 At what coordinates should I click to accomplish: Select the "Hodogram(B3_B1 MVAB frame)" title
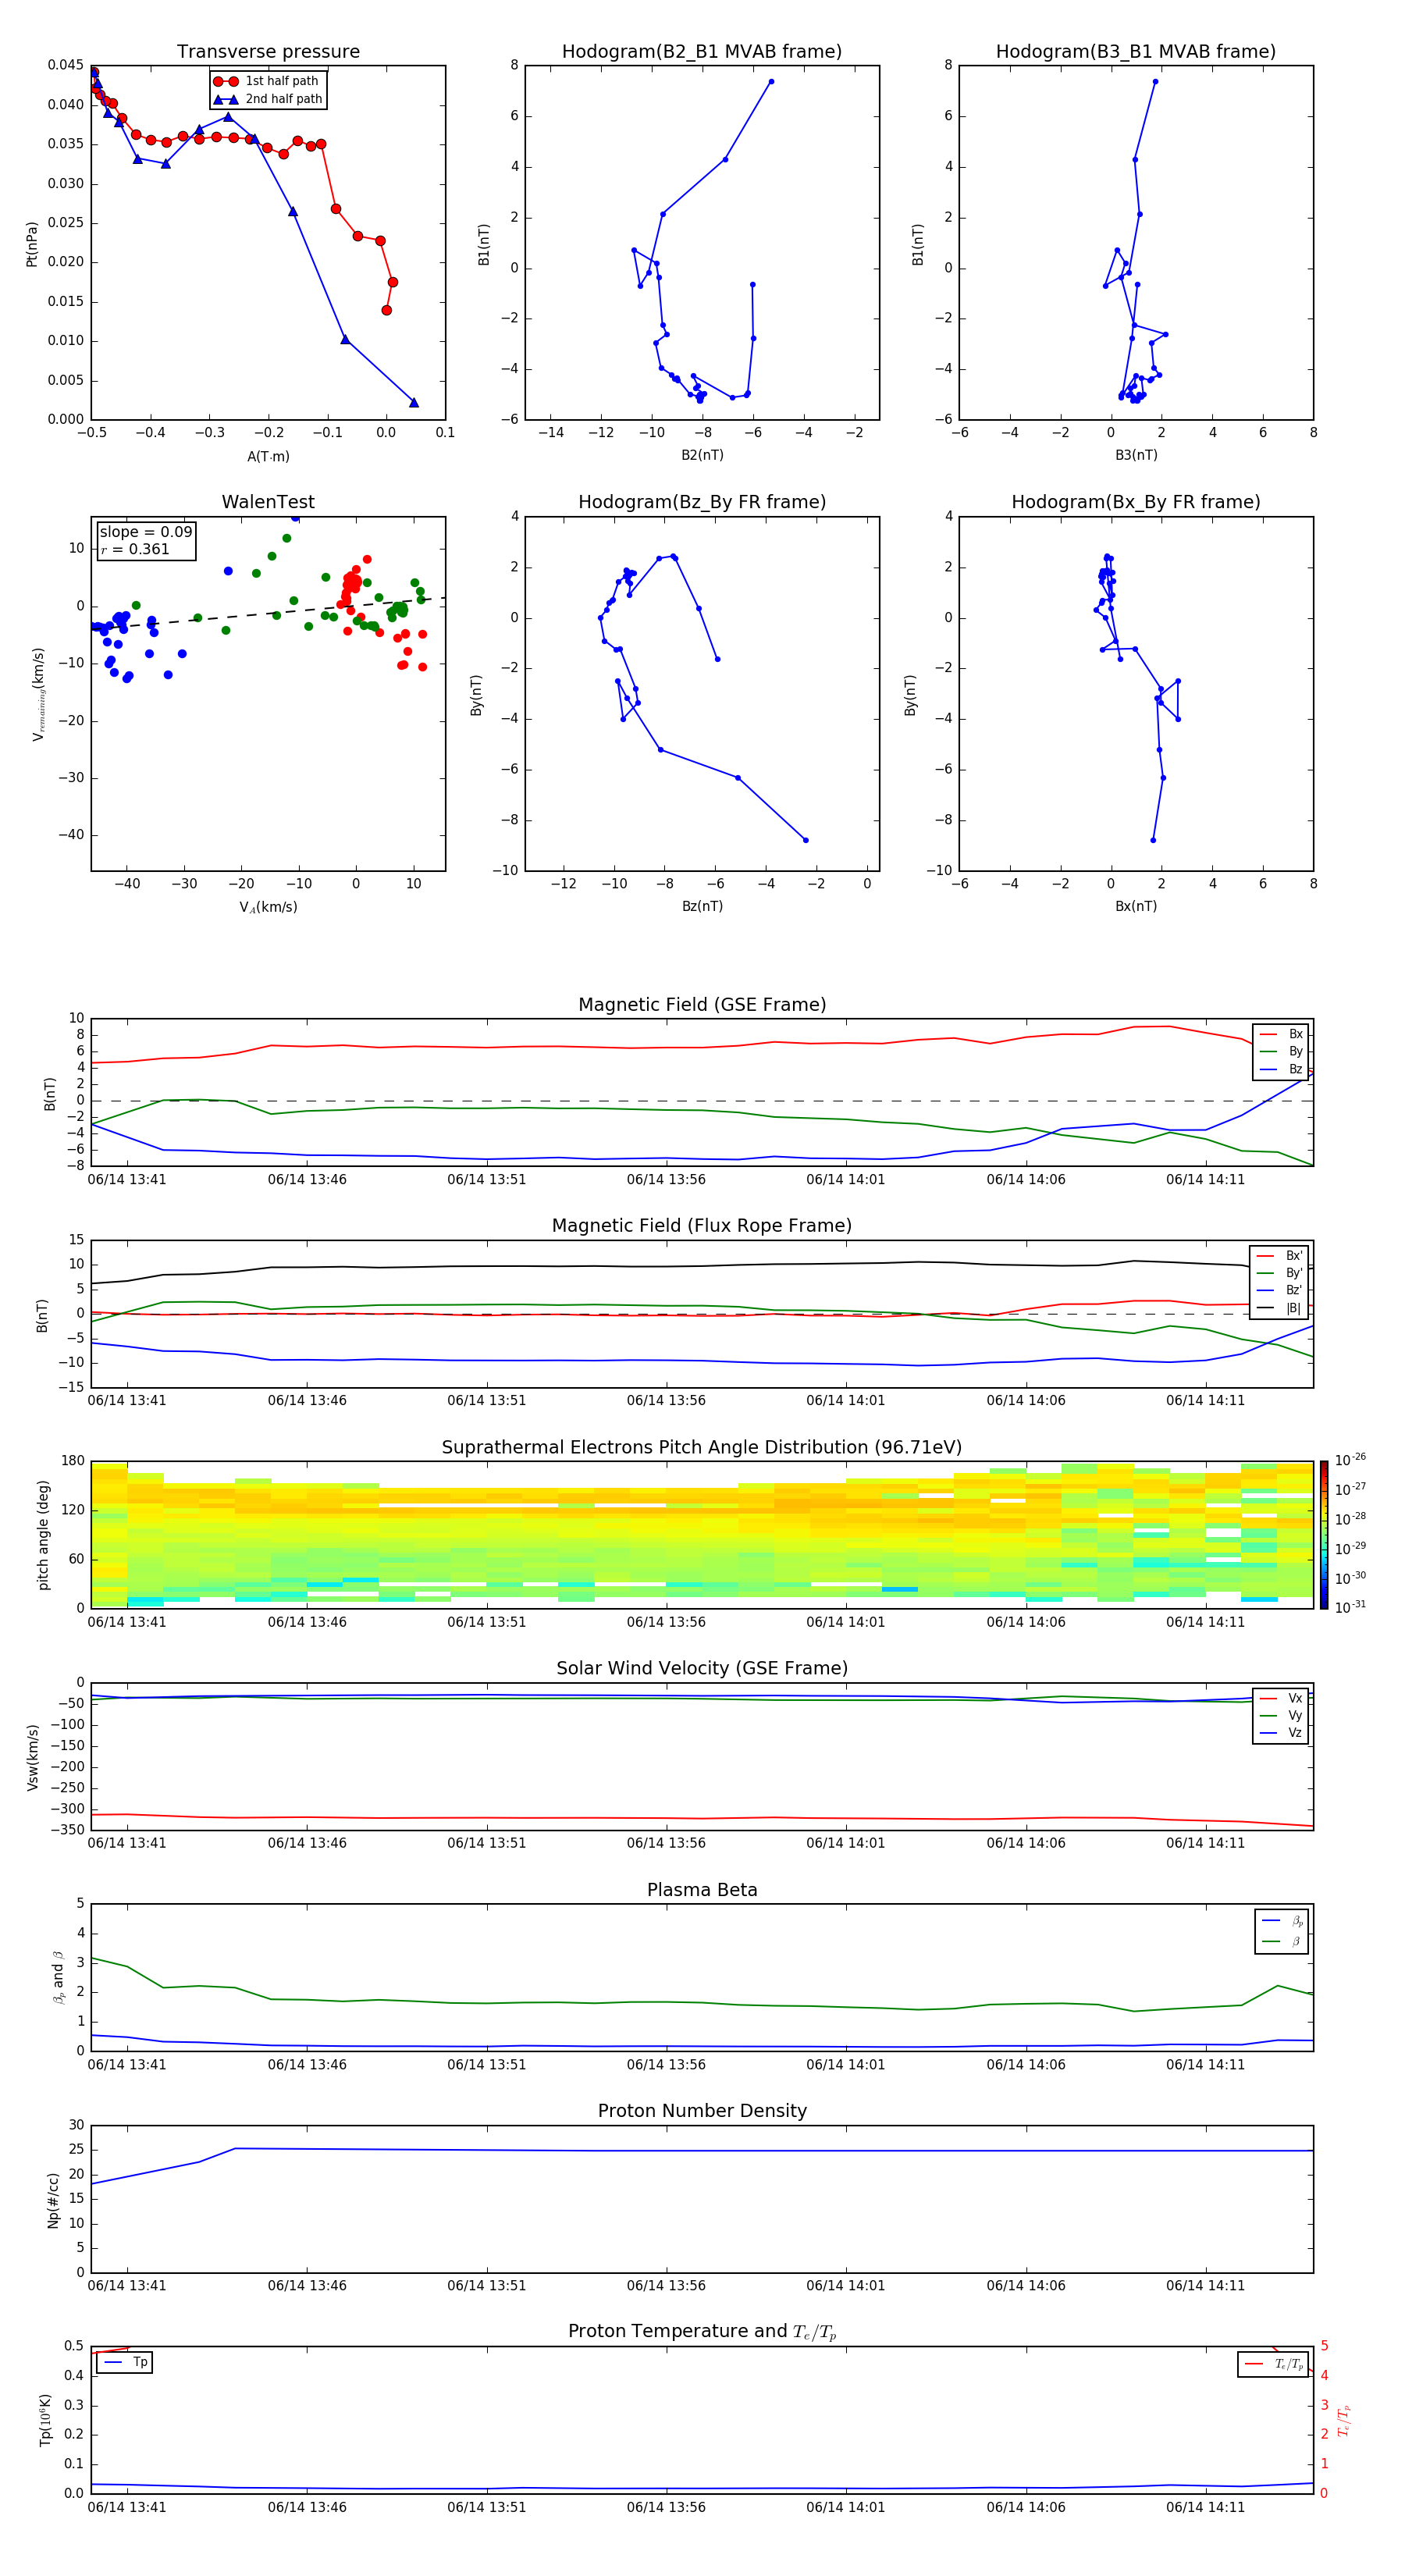(1136, 52)
